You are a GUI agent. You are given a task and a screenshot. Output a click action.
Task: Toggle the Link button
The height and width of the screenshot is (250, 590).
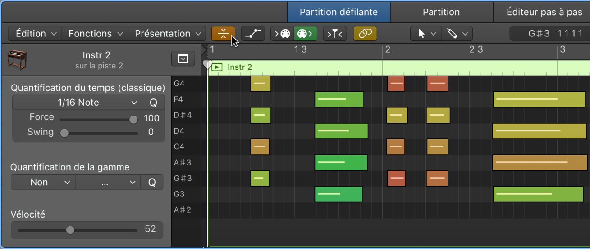(x=365, y=34)
